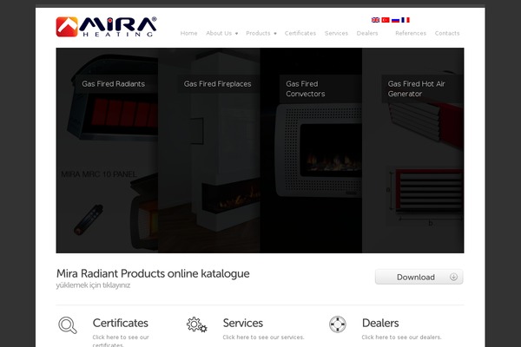The width and height of the screenshot is (521, 347).
Task: Select the Gas Fired Convectors panel
Action: (311, 150)
